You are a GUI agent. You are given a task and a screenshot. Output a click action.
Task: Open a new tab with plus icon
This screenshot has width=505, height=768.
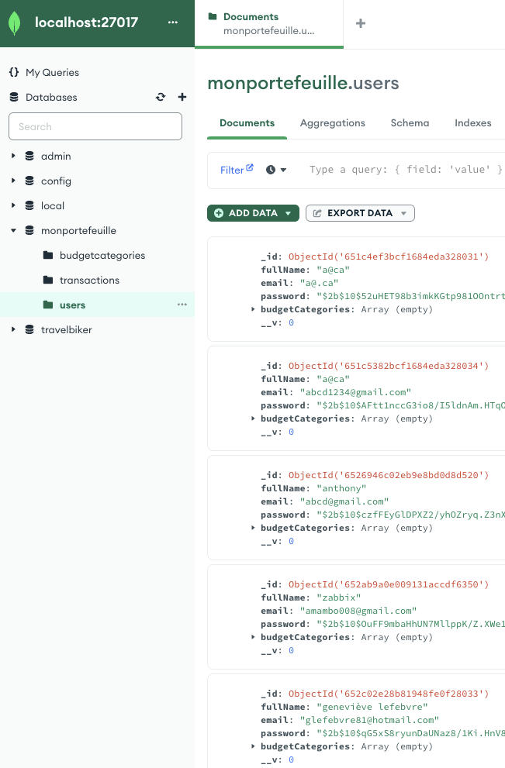click(360, 23)
